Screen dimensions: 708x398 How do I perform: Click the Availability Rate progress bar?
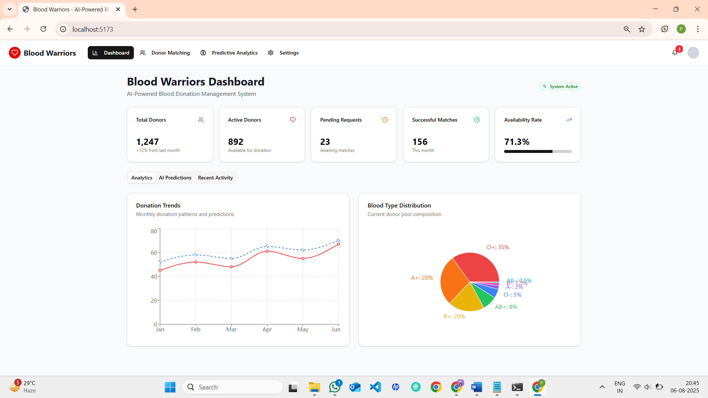[538, 151]
